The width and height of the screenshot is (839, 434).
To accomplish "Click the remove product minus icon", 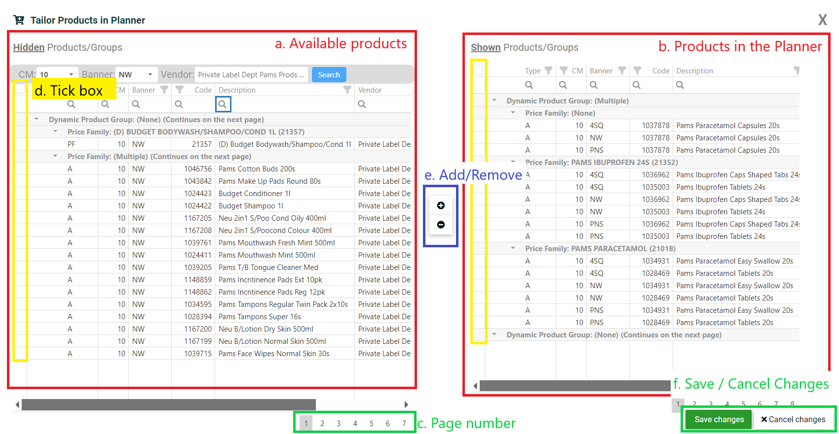I will (x=441, y=225).
